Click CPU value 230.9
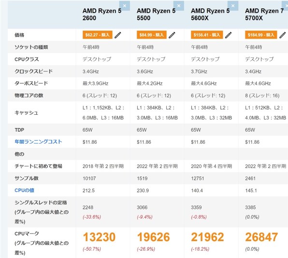Screen dimensions: 288x258 [143, 190]
